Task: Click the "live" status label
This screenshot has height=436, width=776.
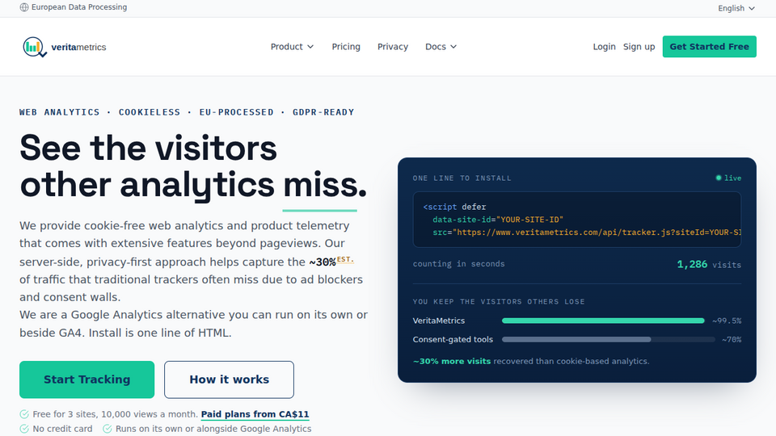Action: [733, 178]
